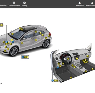Click marker 4 on car roof front
Viewport: 95px width, 93px height.
coord(20,28)
